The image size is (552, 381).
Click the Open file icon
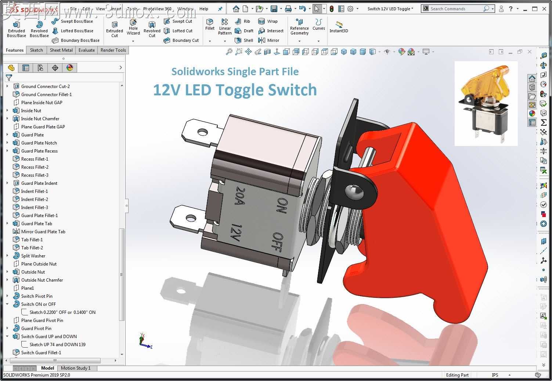(260, 9)
